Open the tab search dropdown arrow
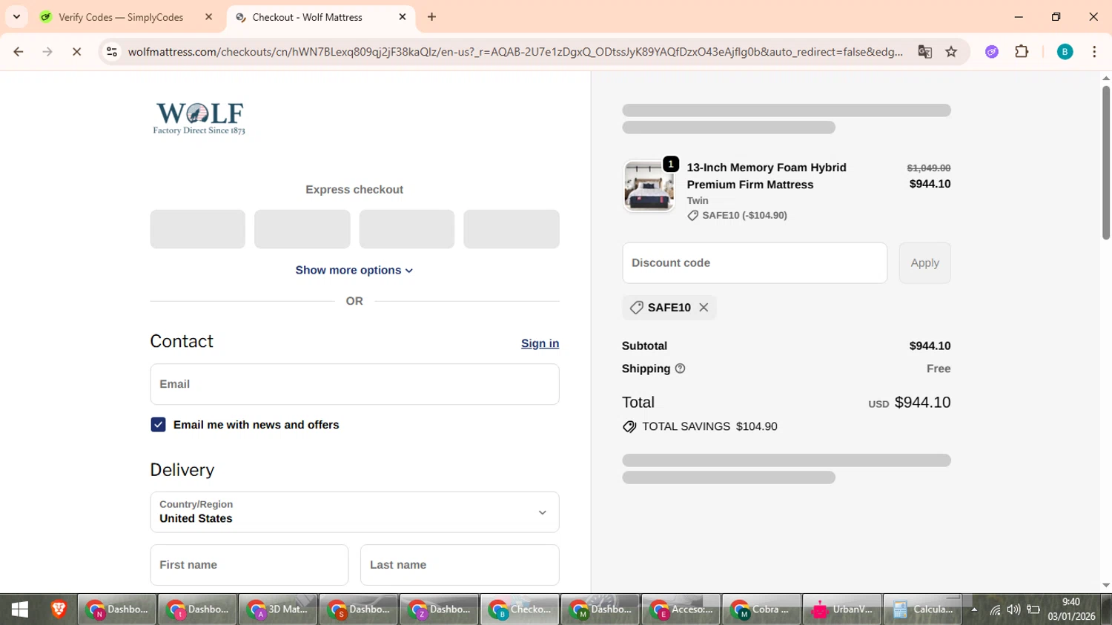This screenshot has height=625, width=1112. (16, 16)
